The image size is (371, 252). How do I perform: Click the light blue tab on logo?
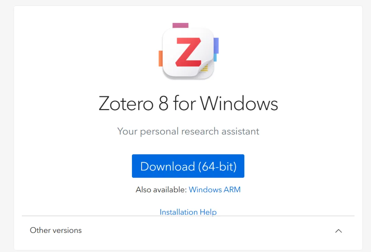(215, 58)
